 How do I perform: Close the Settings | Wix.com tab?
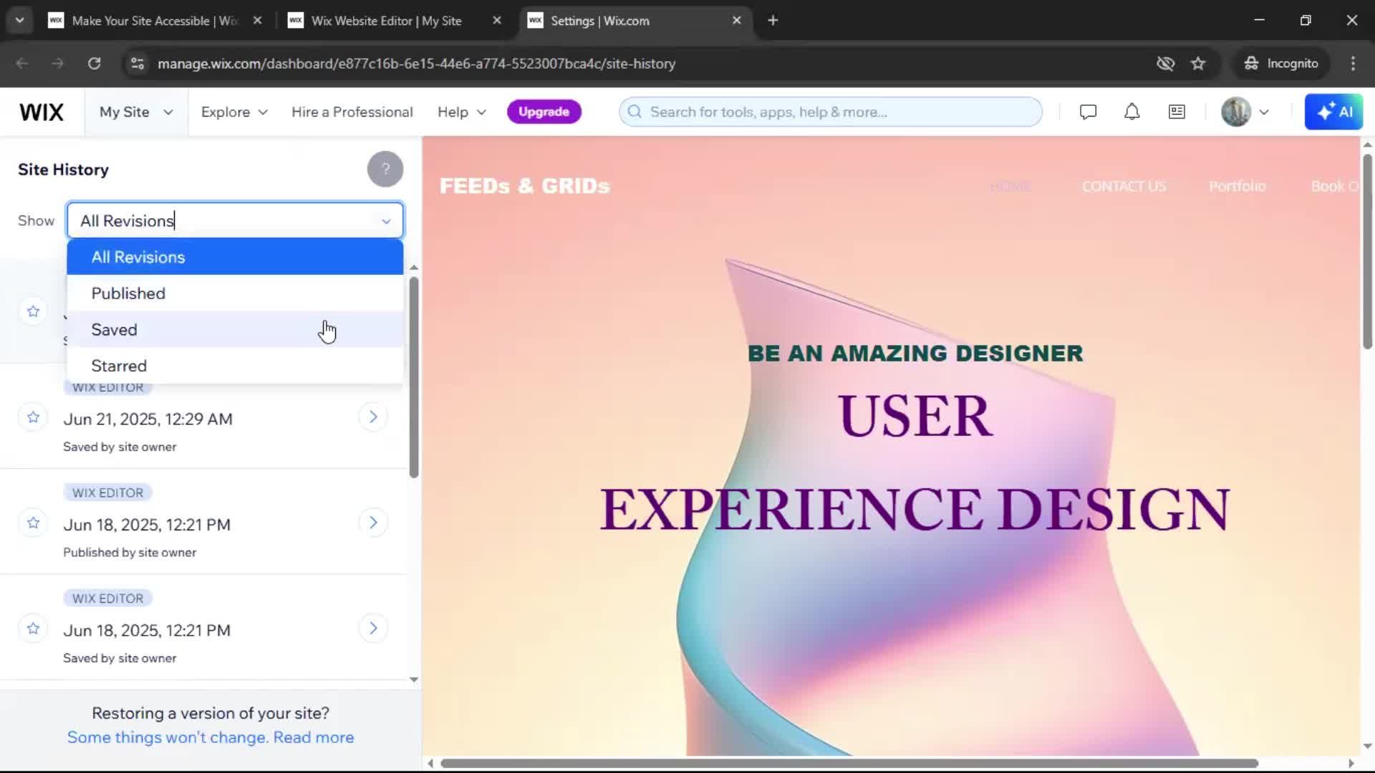point(736,21)
